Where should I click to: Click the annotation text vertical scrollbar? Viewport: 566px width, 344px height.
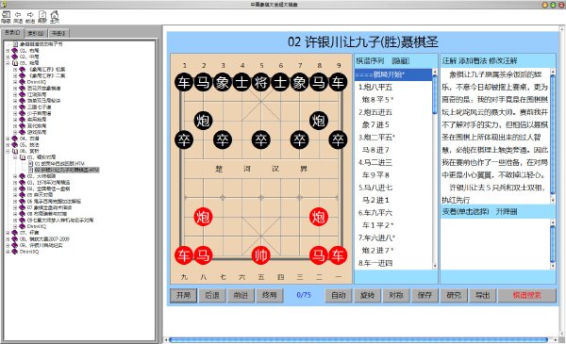[x=553, y=137]
